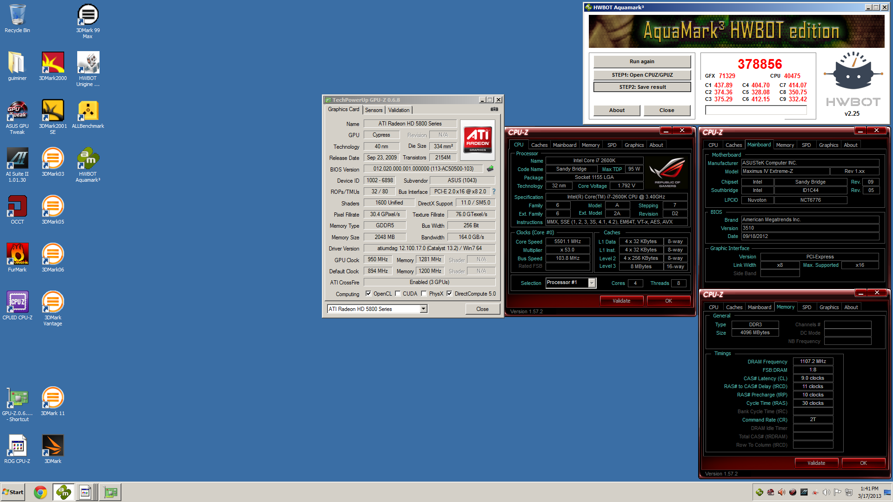Click STEP2: Save result button
893x502 pixels.
(642, 87)
